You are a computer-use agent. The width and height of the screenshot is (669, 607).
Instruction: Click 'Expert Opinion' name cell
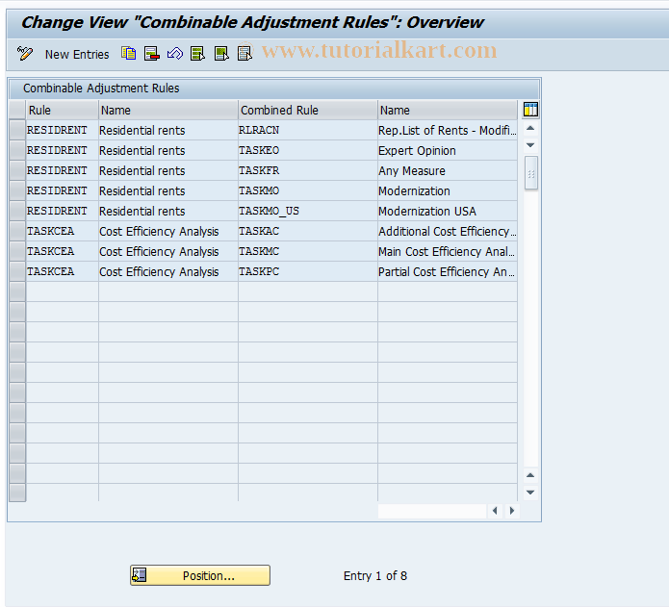click(448, 150)
